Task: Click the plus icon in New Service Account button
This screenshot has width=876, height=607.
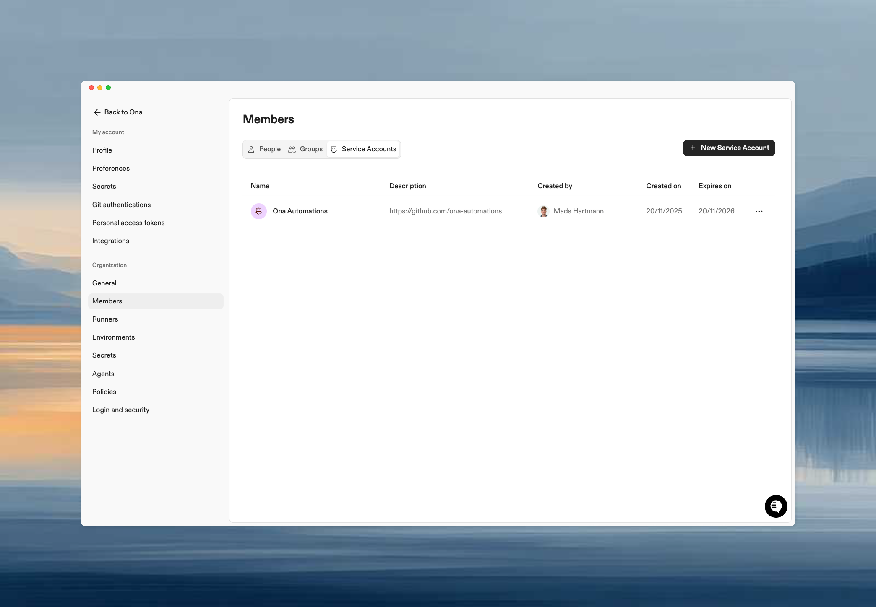Action: pos(692,148)
